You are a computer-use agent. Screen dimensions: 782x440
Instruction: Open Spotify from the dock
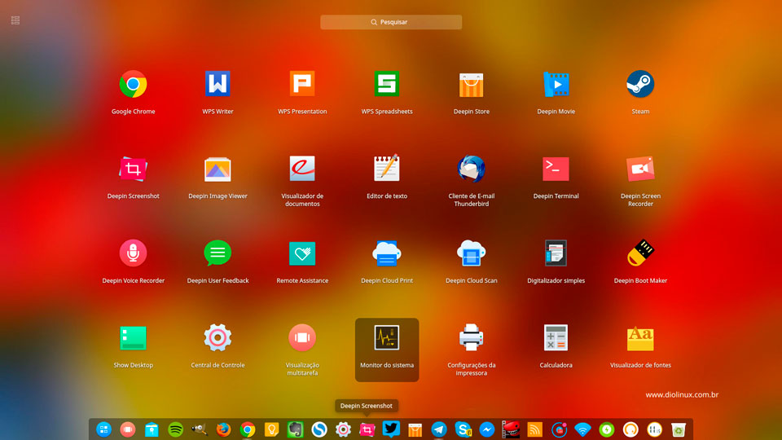(176, 429)
